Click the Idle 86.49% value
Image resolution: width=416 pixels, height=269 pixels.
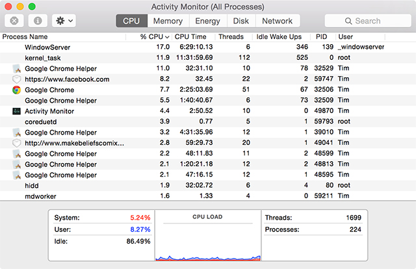(138, 242)
